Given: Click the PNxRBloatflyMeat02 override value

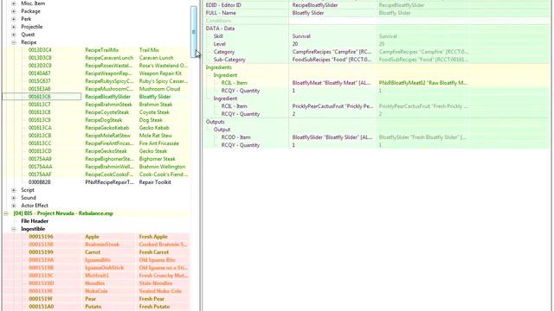Looking at the screenshot, I should coord(423,83).
